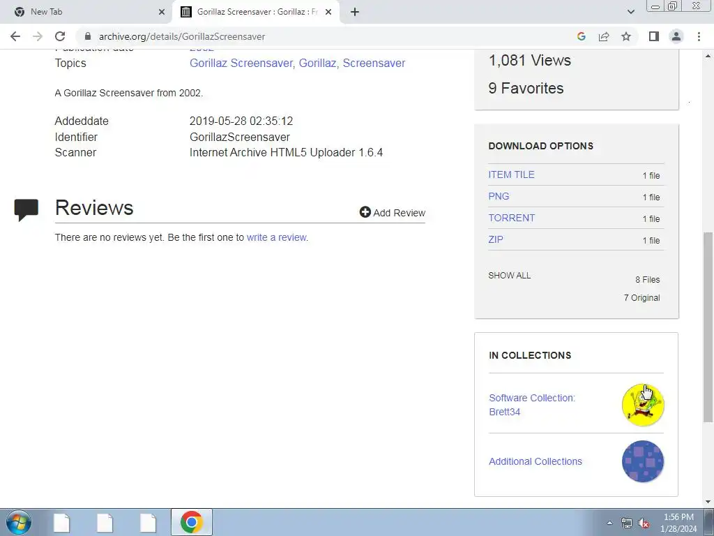Image resolution: width=714 pixels, height=536 pixels.
Task: Click the Reviews speech bubble icon
Action: click(26, 209)
